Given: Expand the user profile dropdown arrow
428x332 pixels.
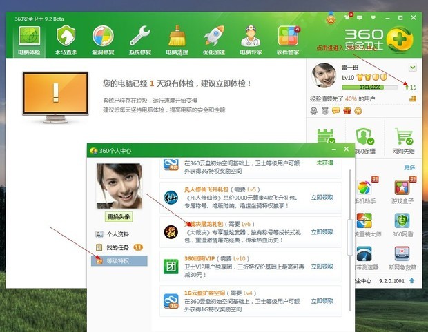Looking at the screenshot, I should point(412,68).
